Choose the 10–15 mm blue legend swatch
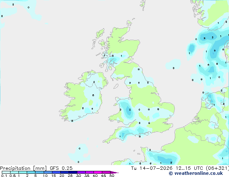229x177 pixels. [x=48, y=172]
